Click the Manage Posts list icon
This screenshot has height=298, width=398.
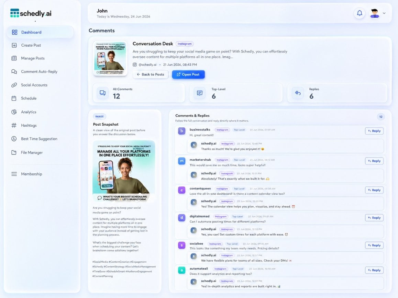[x=14, y=58]
